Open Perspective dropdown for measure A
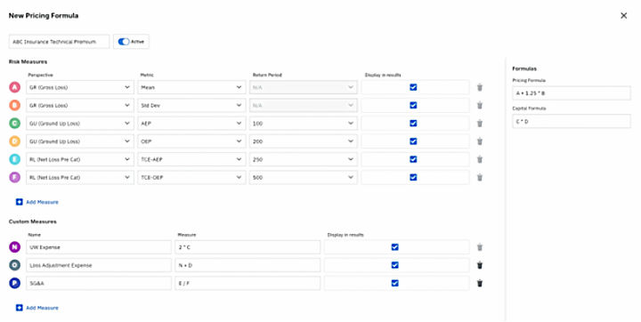641x322 pixels. tap(80, 87)
